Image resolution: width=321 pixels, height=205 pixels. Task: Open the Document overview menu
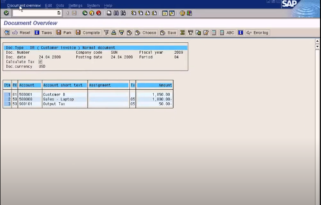(24, 6)
